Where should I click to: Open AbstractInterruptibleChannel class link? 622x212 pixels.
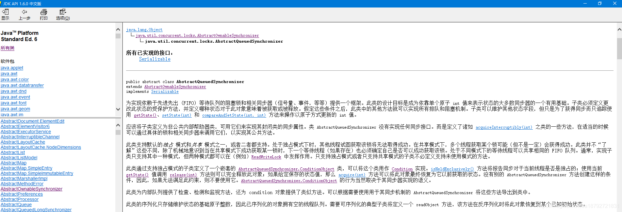pos(30,137)
